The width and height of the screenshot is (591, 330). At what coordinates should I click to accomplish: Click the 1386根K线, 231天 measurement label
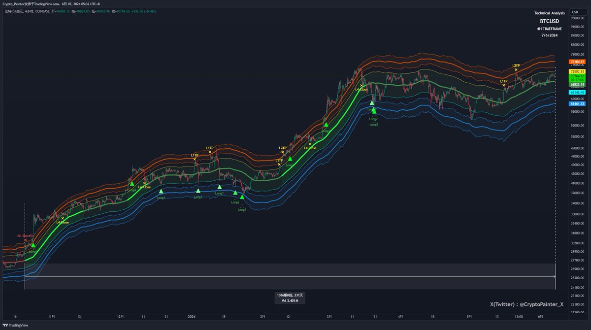tap(291, 295)
